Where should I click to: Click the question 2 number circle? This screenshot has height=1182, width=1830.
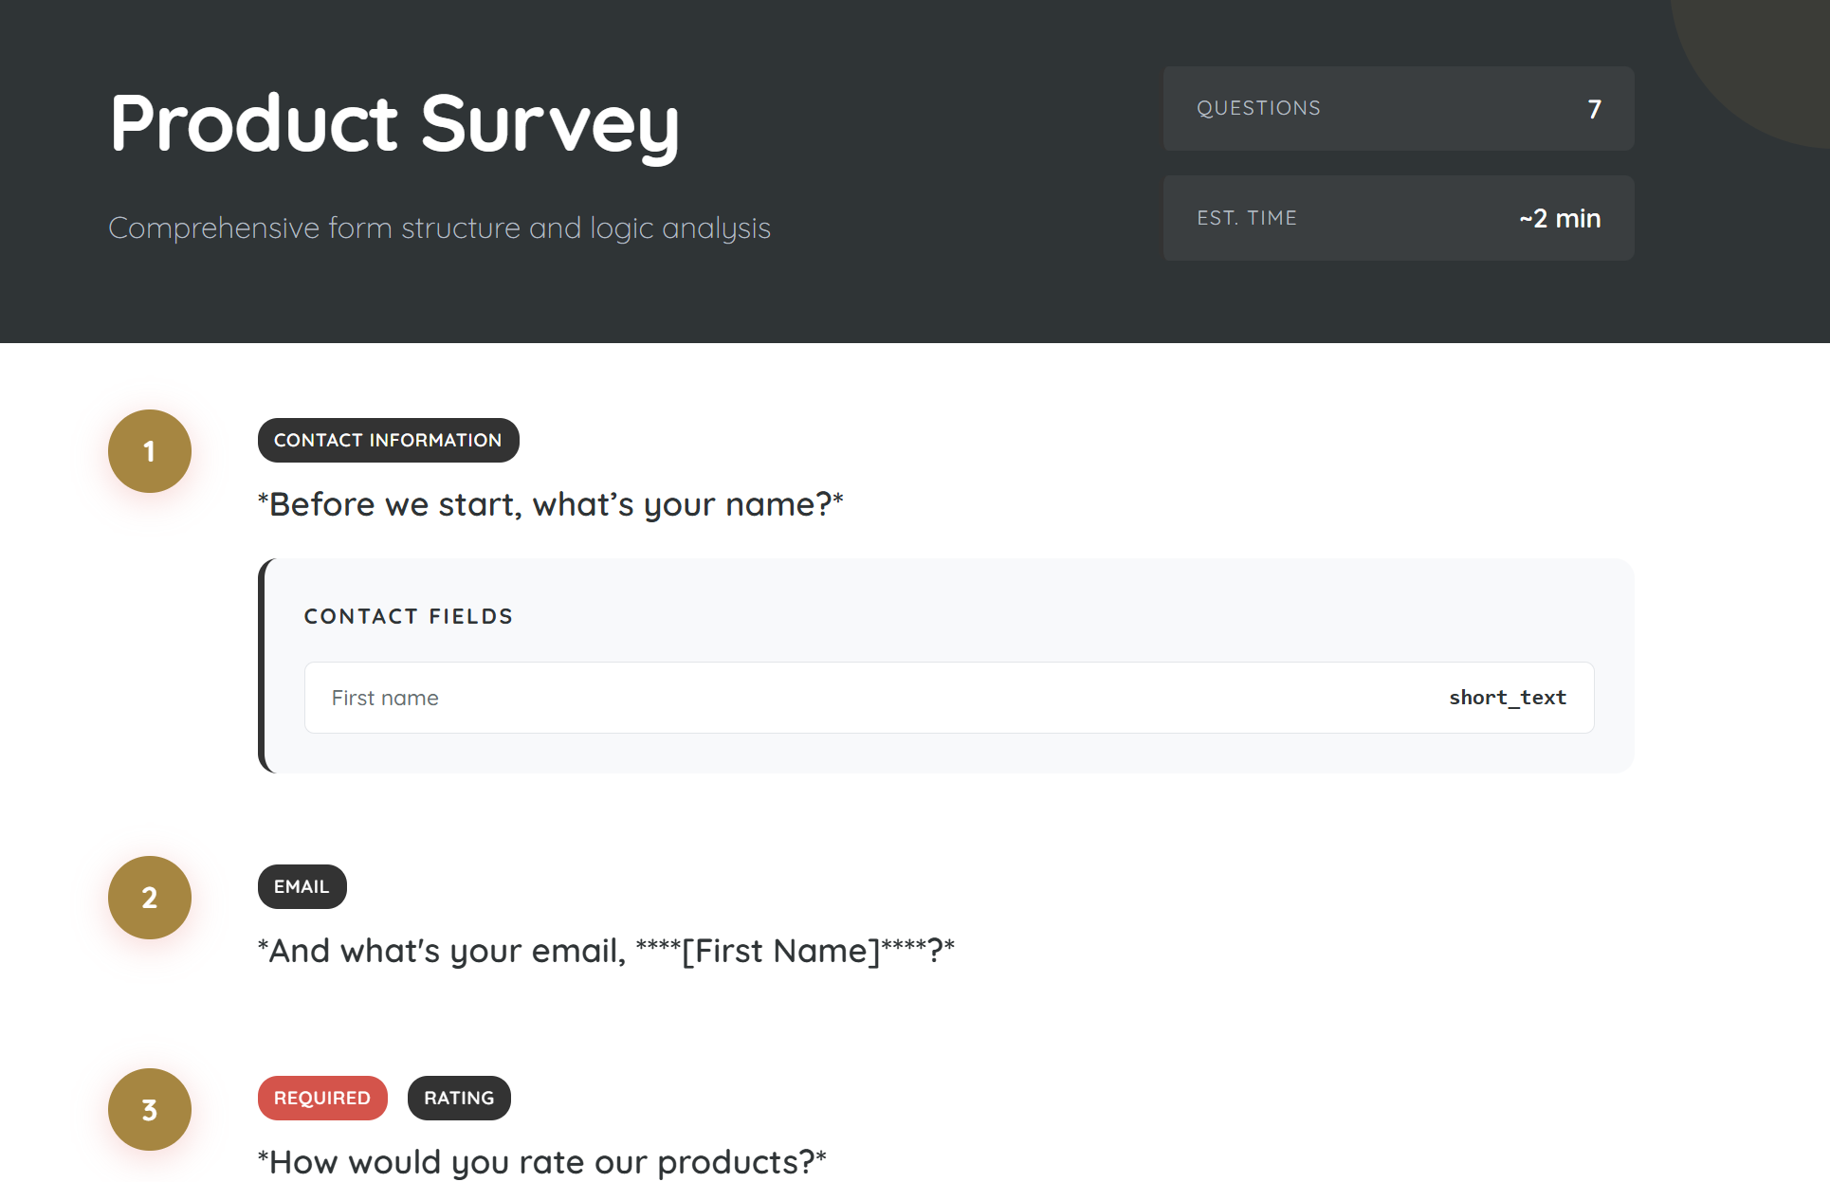150,898
